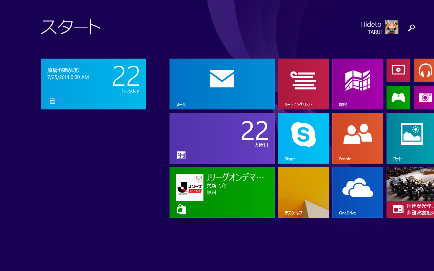The height and width of the screenshot is (271, 434).
Task: Open the Reading List tile (リーディング リスト)
Action: point(303,84)
